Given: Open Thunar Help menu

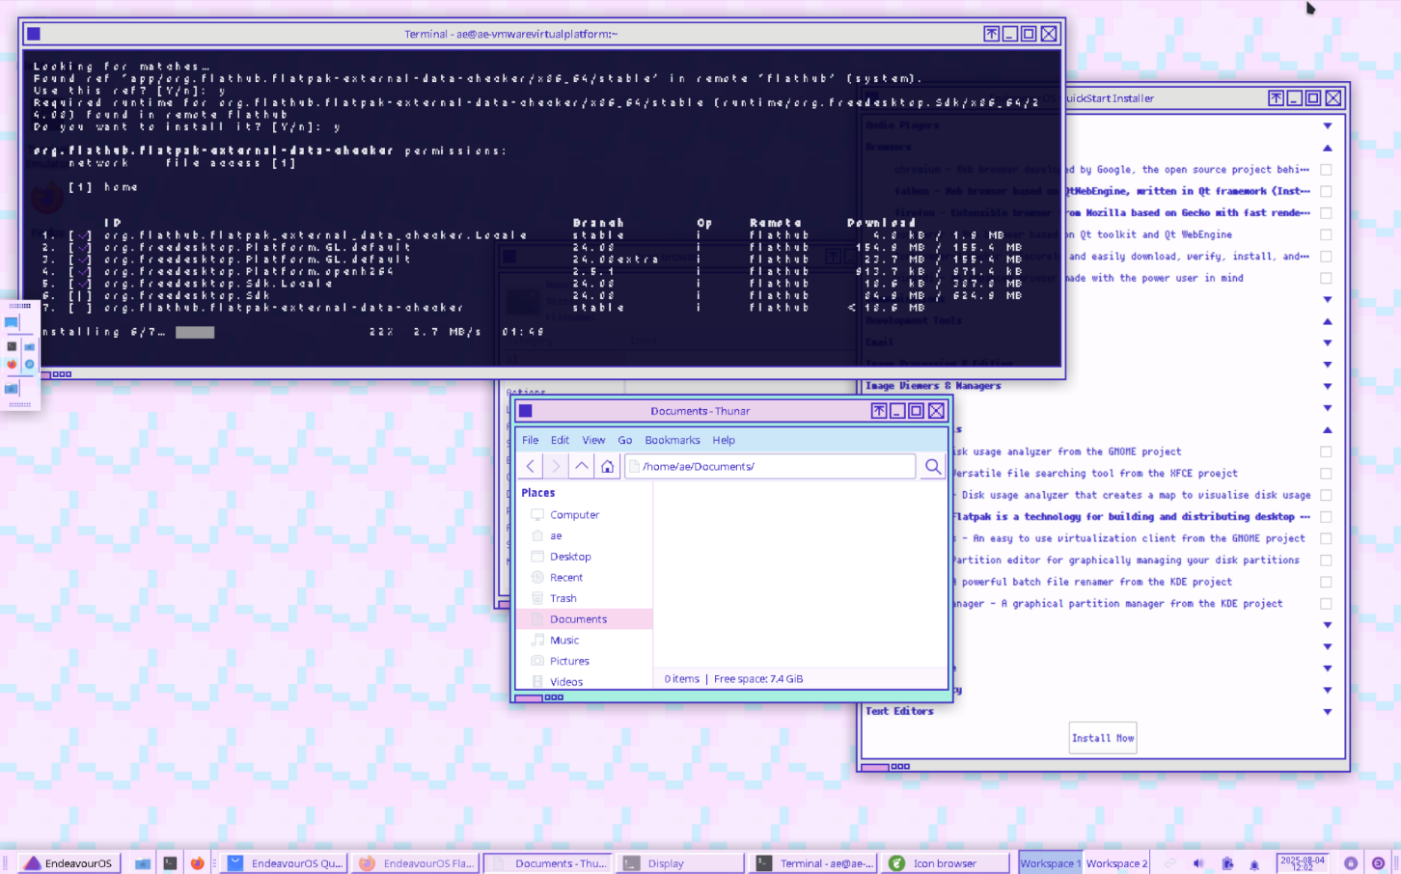Looking at the screenshot, I should point(724,440).
